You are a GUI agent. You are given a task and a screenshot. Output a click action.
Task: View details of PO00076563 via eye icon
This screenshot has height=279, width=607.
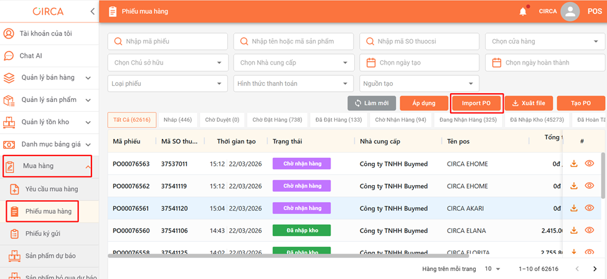pyautogui.click(x=589, y=163)
